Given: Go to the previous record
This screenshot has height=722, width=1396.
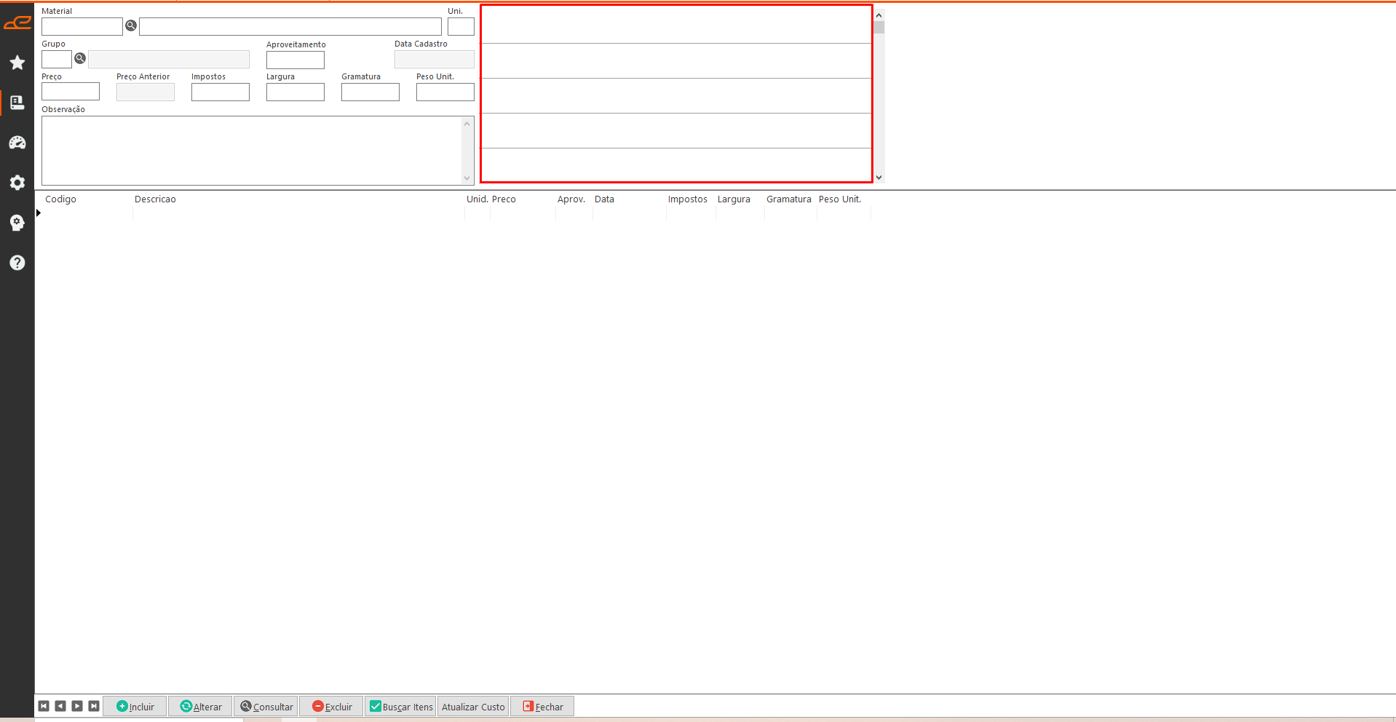Looking at the screenshot, I should [x=60, y=706].
